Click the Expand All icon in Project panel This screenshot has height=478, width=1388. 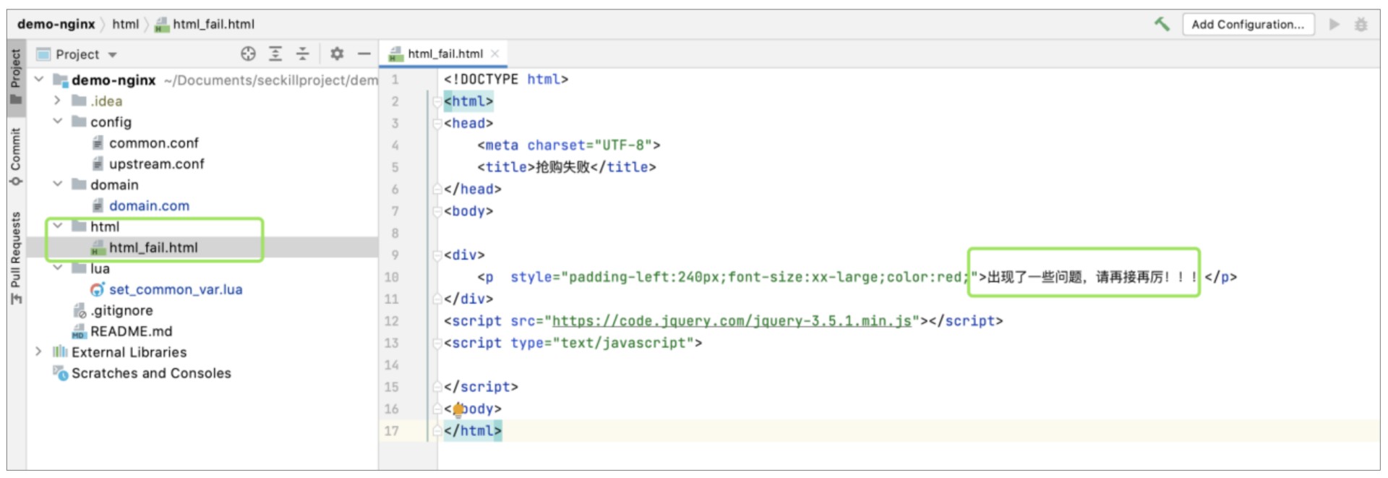(x=275, y=54)
